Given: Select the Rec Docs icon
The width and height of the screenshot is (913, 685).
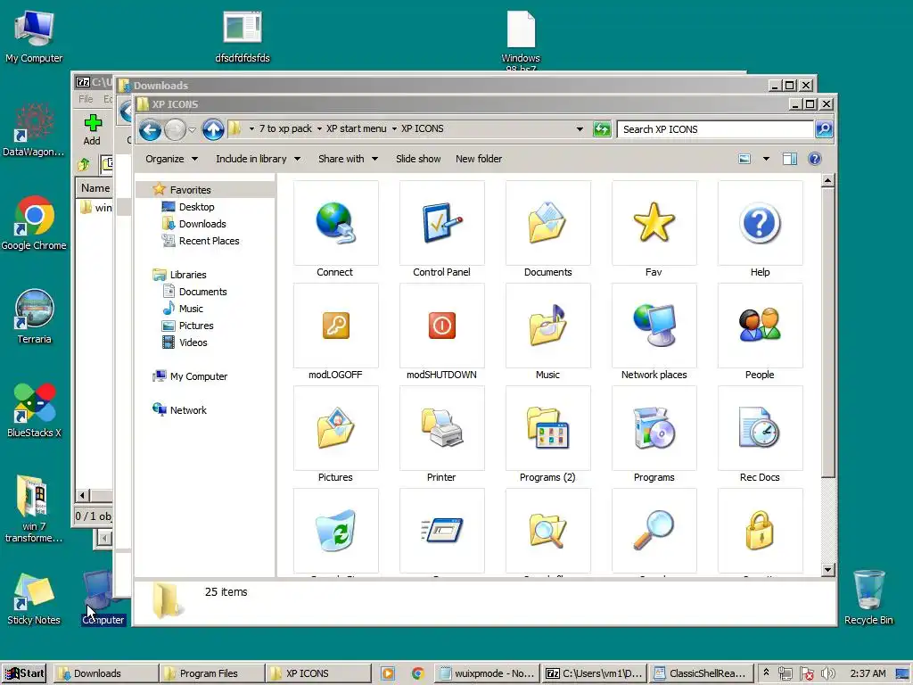Looking at the screenshot, I should tap(760, 428).
